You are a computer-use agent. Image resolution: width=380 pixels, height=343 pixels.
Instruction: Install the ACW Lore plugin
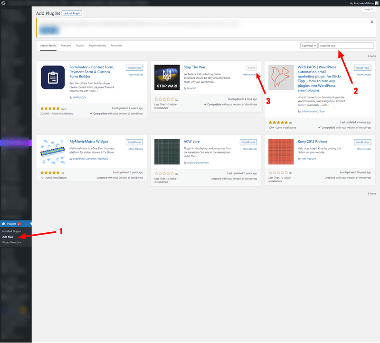tap(248, 143)
